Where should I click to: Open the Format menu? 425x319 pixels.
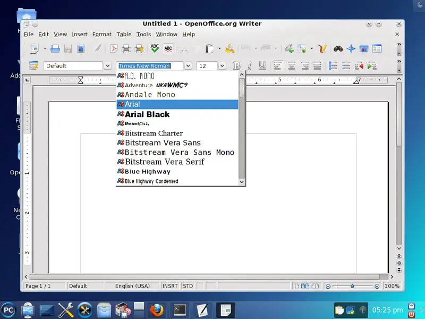pyautogui.click(x=101, y=35)
